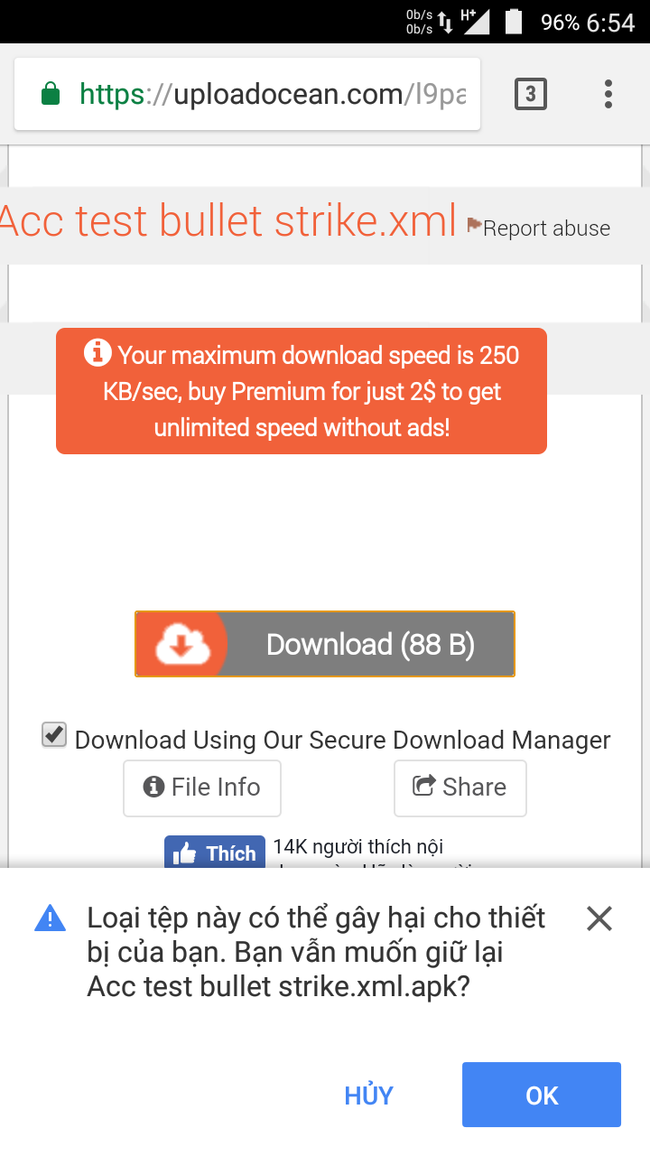Tap the Acc test bullet strike.xml title

[227, 221]
